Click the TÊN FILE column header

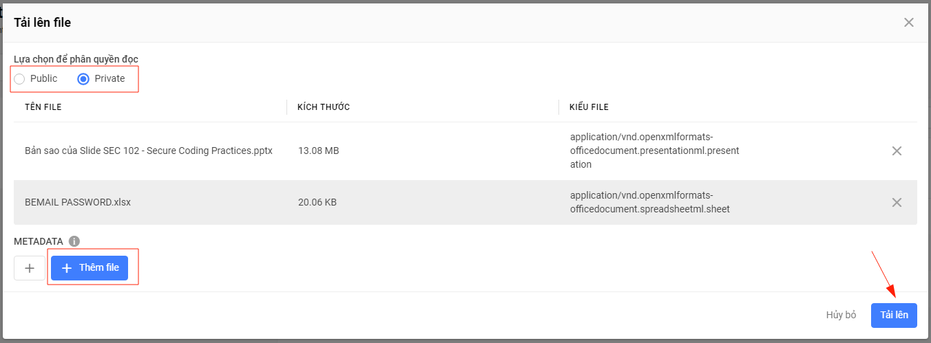[43, 107]
